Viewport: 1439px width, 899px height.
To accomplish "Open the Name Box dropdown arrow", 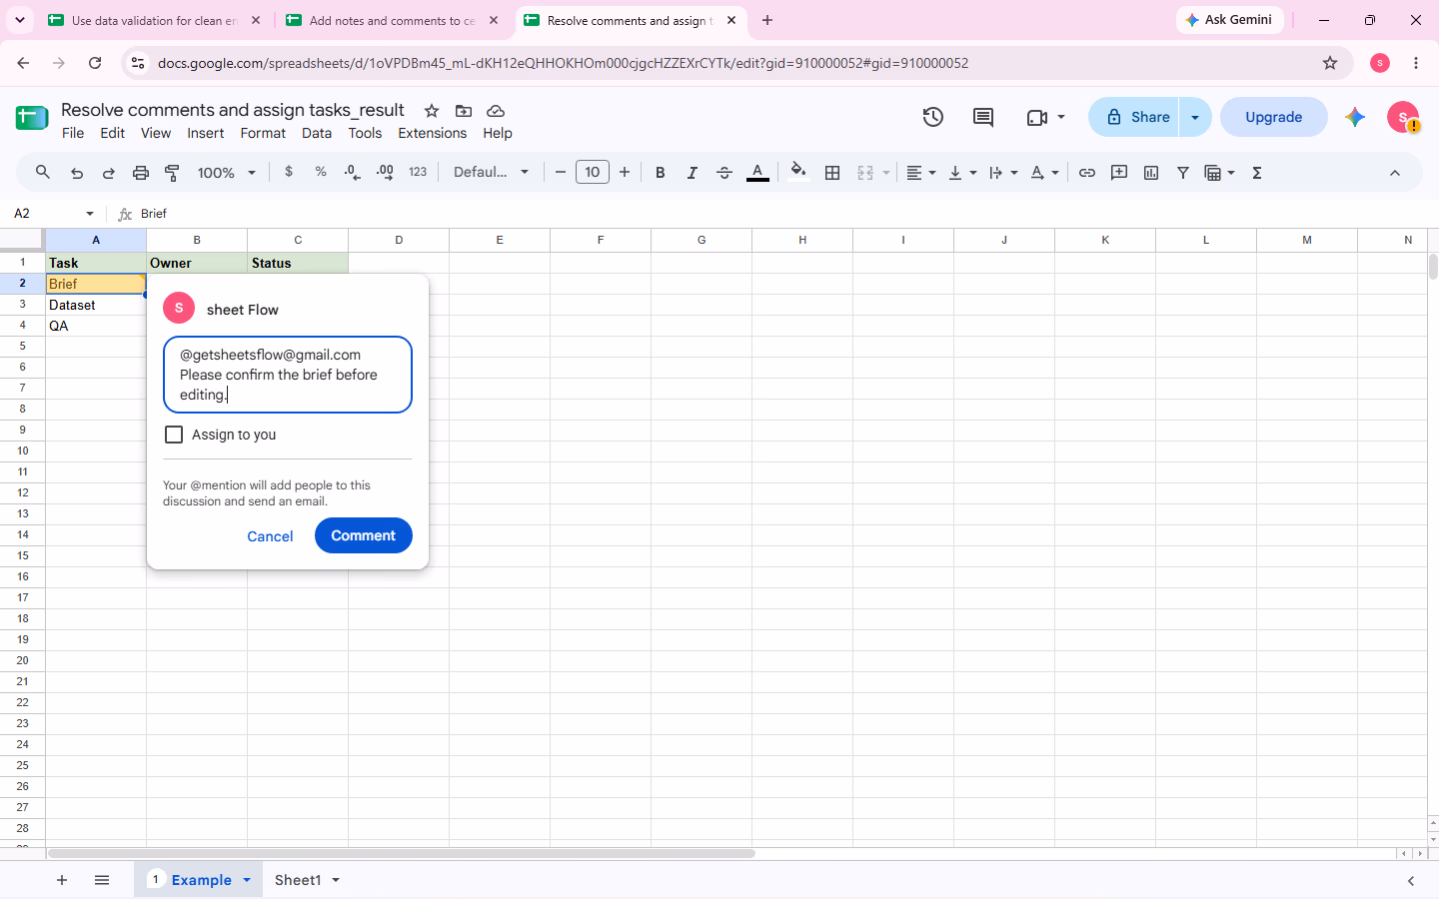I will [90, 214].
